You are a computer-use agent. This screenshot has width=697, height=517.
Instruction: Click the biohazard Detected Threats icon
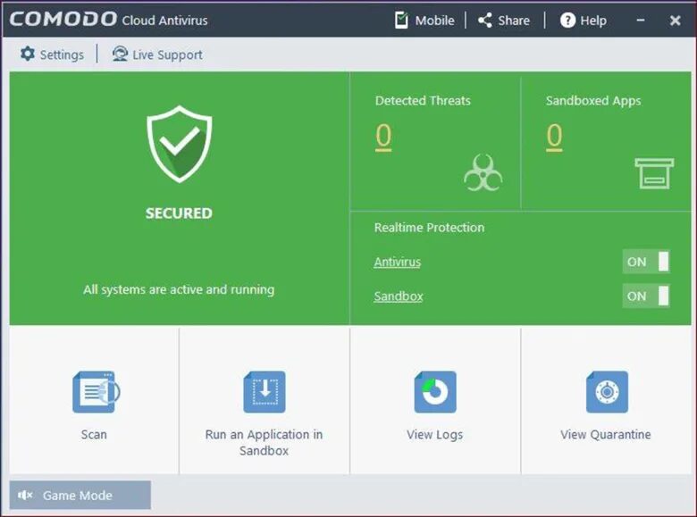[483, 172]
